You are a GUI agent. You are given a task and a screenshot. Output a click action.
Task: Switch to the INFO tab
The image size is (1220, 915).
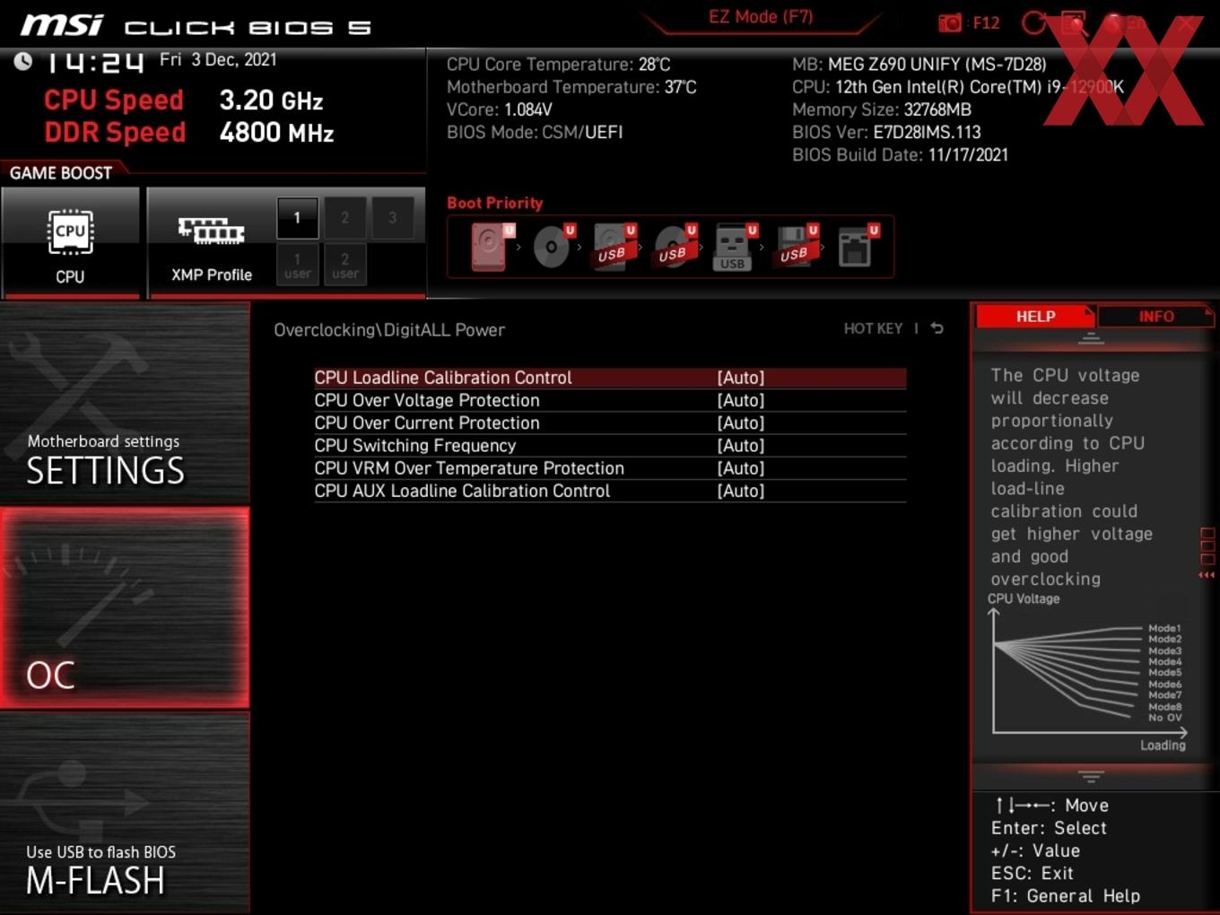pos(1156,317)
